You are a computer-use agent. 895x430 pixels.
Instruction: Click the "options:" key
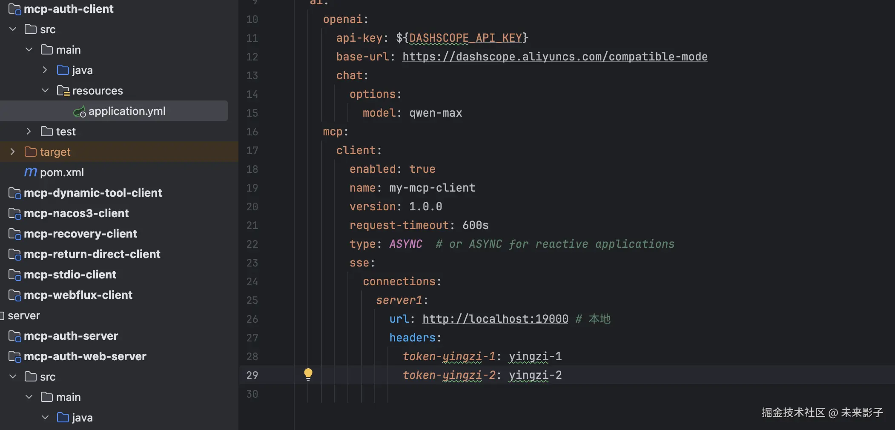point(376,94)
